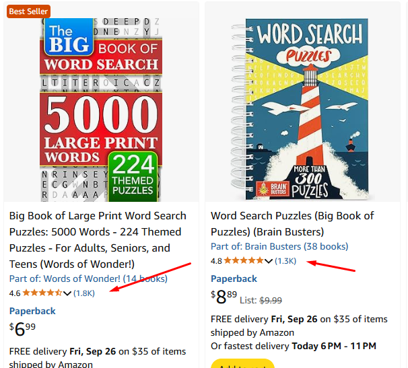Expand rating popover chevron beside 4.8 stars
The height and width of the screenshot is (368, 408).
[269, 261]
